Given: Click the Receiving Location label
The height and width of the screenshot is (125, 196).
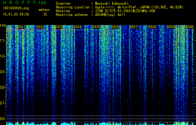Looking at the screenshot, I should 73,7.
